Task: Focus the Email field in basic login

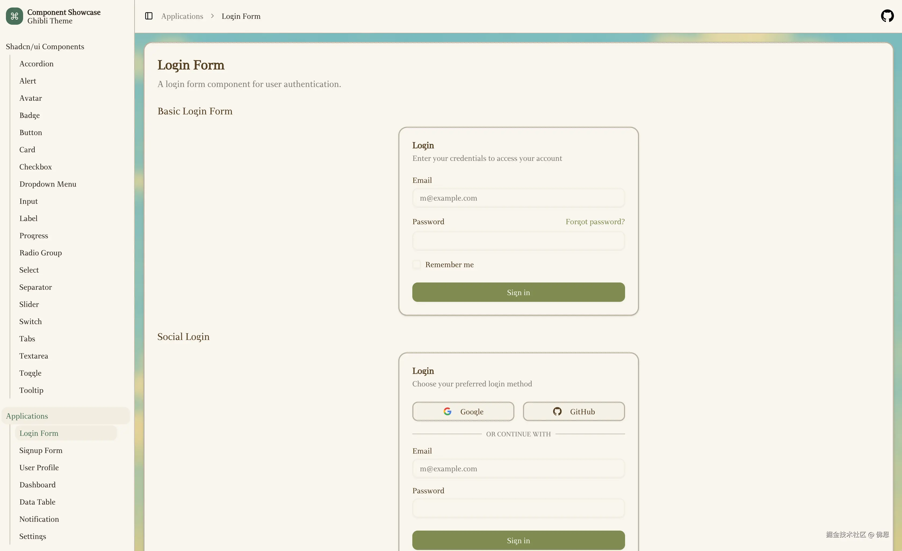Action: click(518, 198)
